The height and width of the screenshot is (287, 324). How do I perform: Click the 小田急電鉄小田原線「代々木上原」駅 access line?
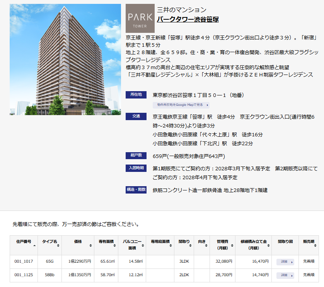point(208,135)
